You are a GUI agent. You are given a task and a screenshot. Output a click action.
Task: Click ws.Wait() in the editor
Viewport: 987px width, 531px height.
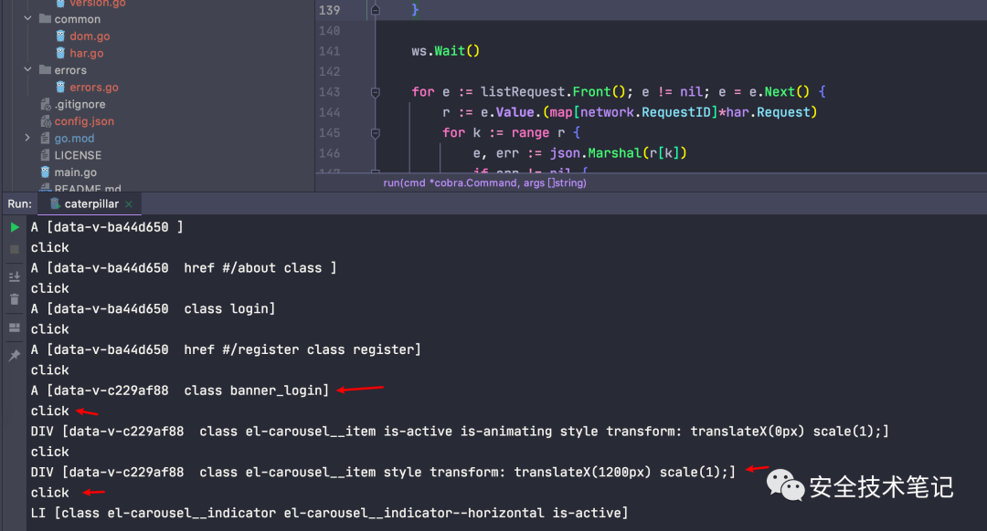(x=446, y=51)
